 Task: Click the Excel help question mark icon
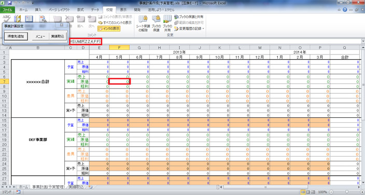[x=345, y=10]
